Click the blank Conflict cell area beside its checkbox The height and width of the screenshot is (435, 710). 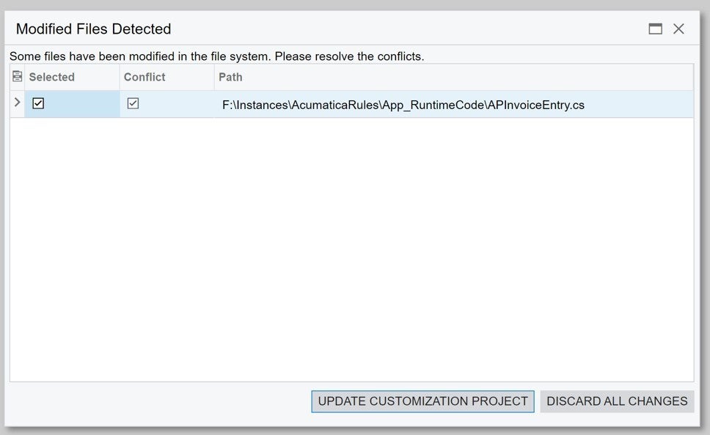click(x=177, y=104)
